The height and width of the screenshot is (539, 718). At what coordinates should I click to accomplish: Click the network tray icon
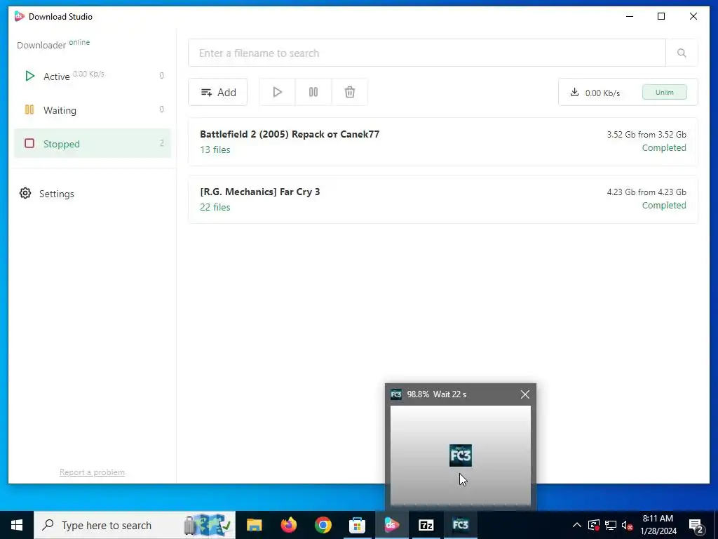[611, 525]
